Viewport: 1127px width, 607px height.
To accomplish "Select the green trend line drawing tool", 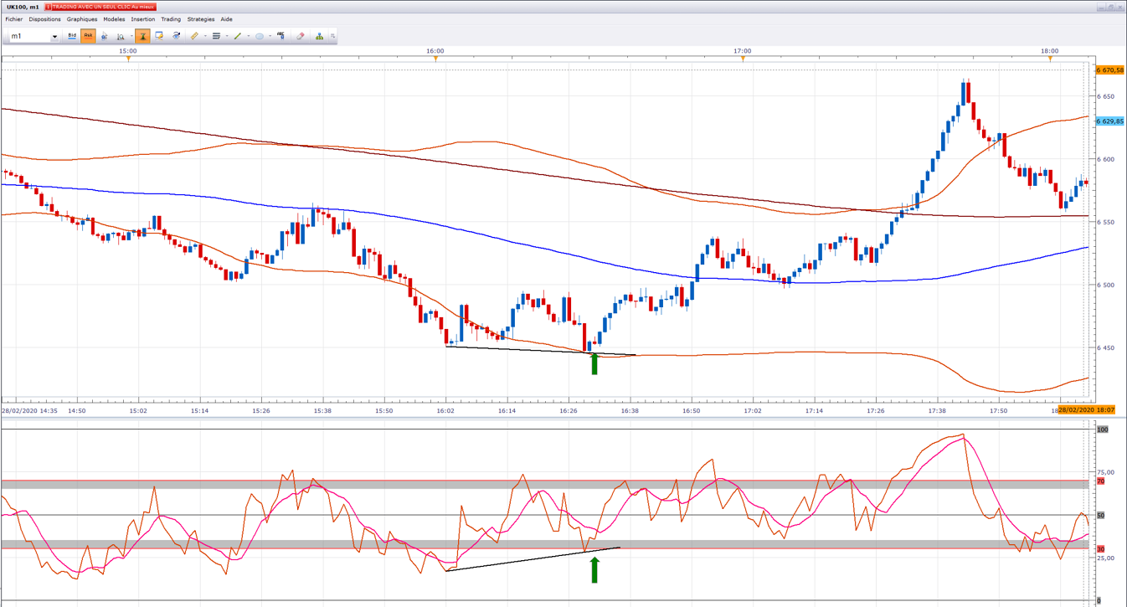I will coord(238,36).
